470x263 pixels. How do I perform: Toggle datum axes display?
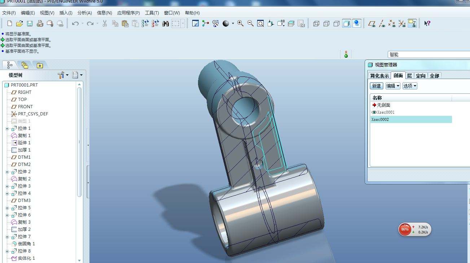[x=382, y=24]
